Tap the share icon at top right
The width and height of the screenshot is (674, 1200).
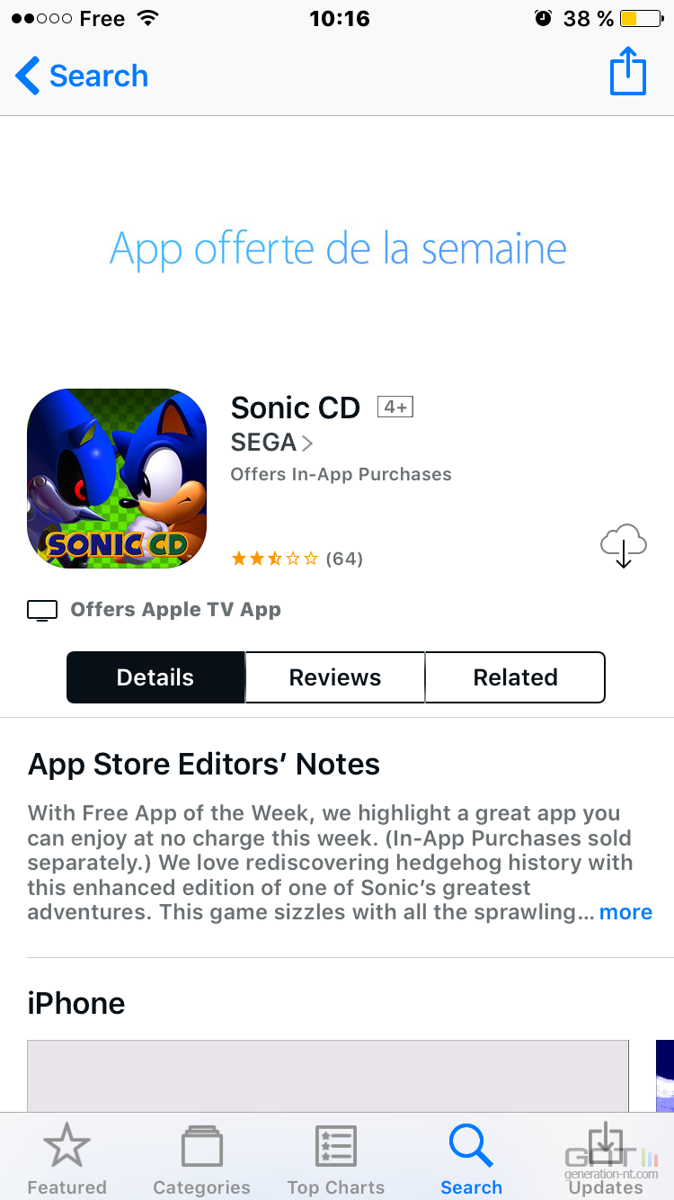628,72
